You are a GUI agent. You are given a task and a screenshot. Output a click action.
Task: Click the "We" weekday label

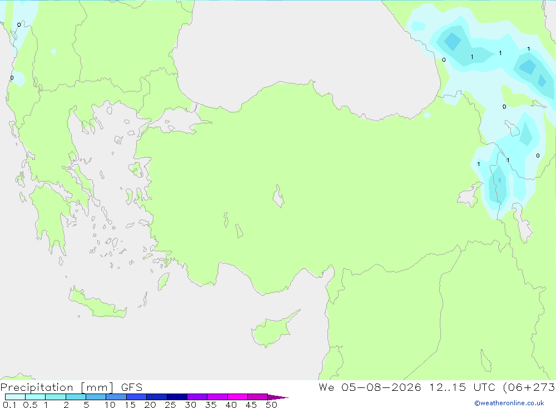[x=326, y=387]
